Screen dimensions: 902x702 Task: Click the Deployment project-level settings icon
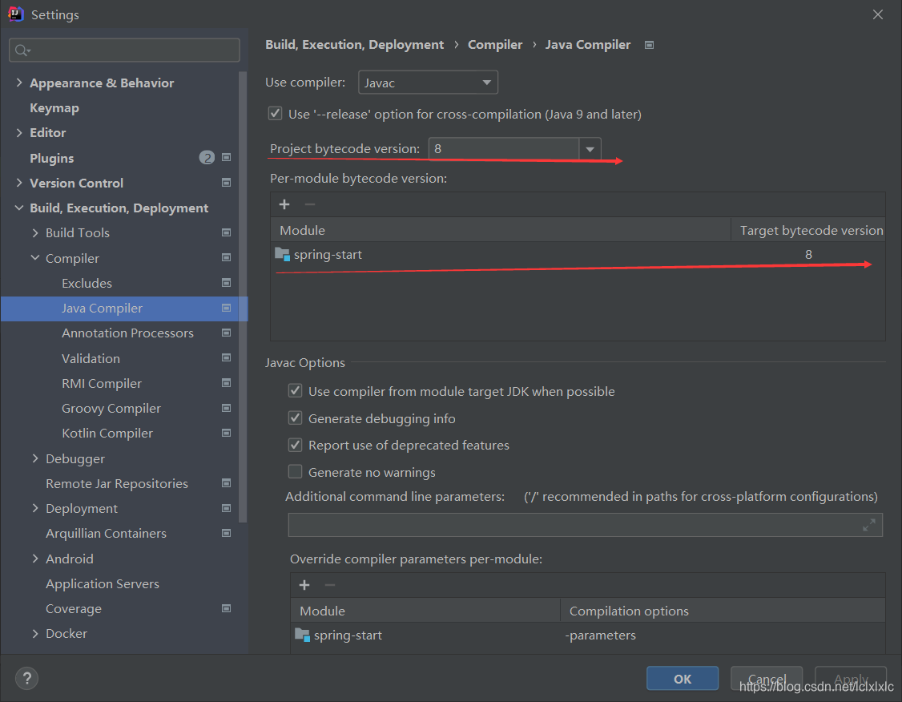click(x=226, y=508)
